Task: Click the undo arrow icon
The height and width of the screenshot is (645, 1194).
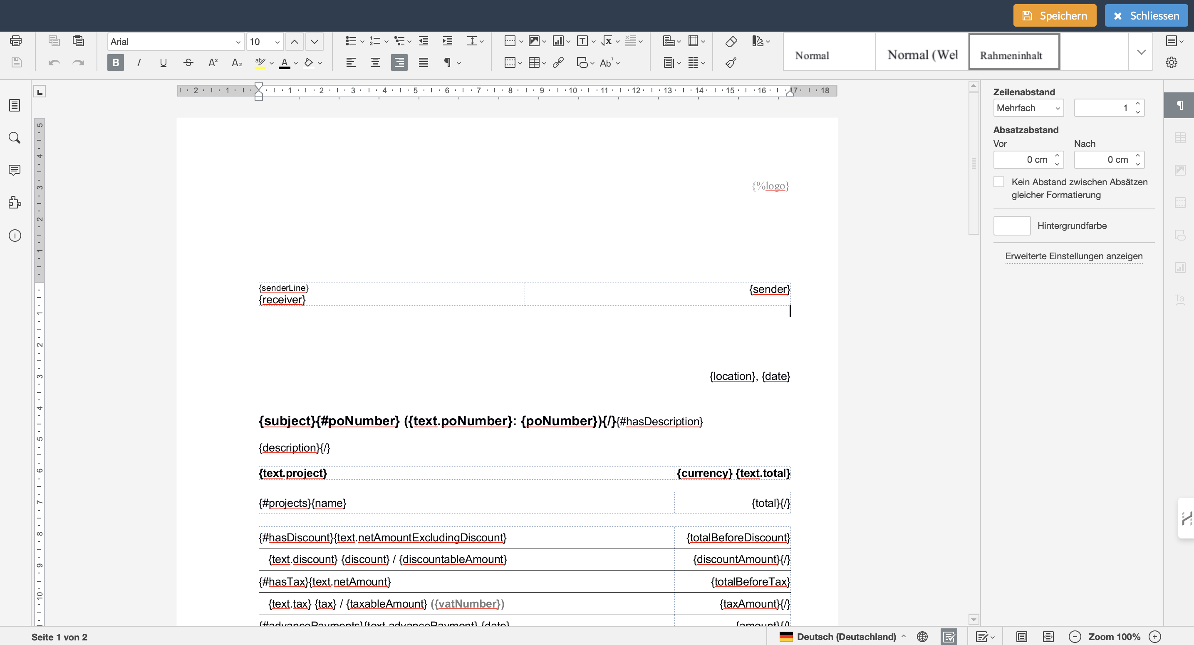Action: coord(54,62)
